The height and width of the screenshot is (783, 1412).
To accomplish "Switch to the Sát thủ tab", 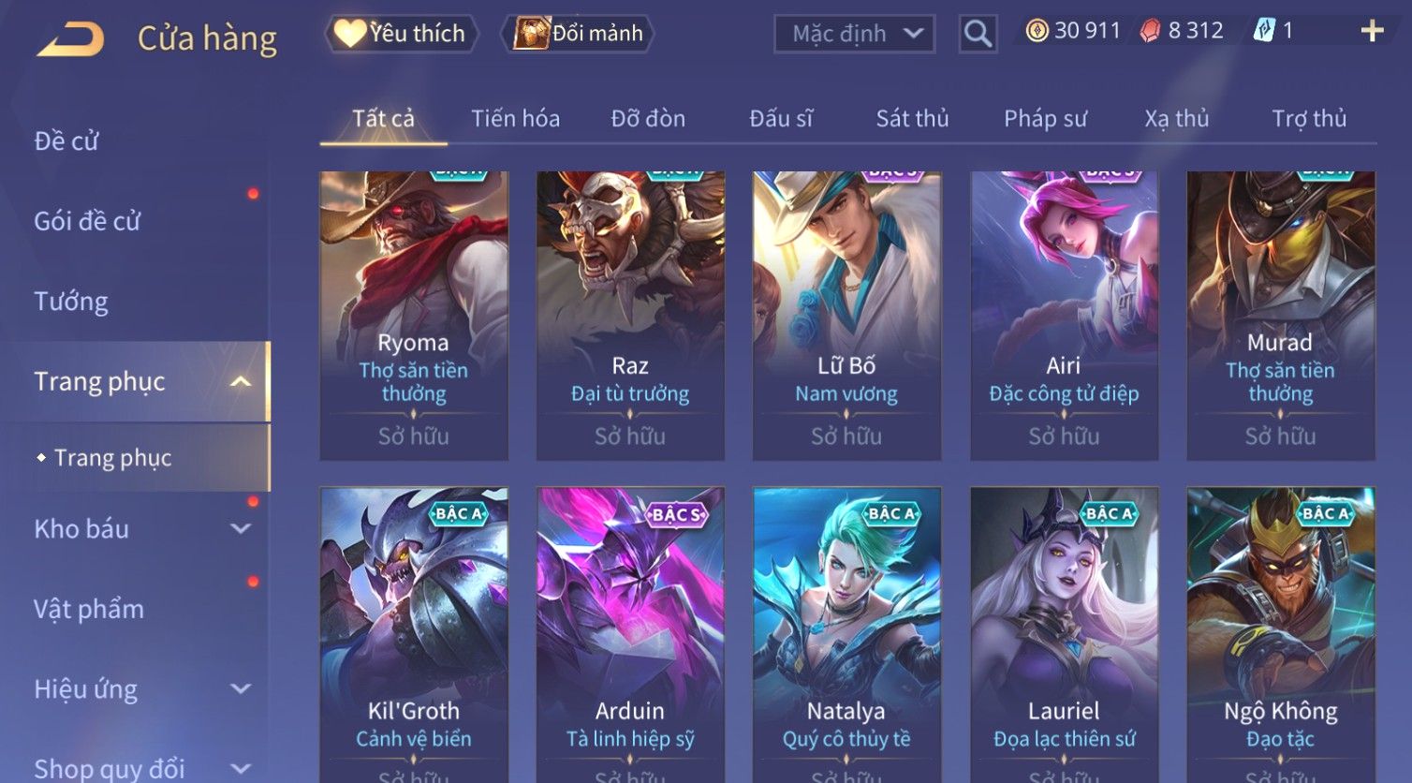I will pos(912,119).
